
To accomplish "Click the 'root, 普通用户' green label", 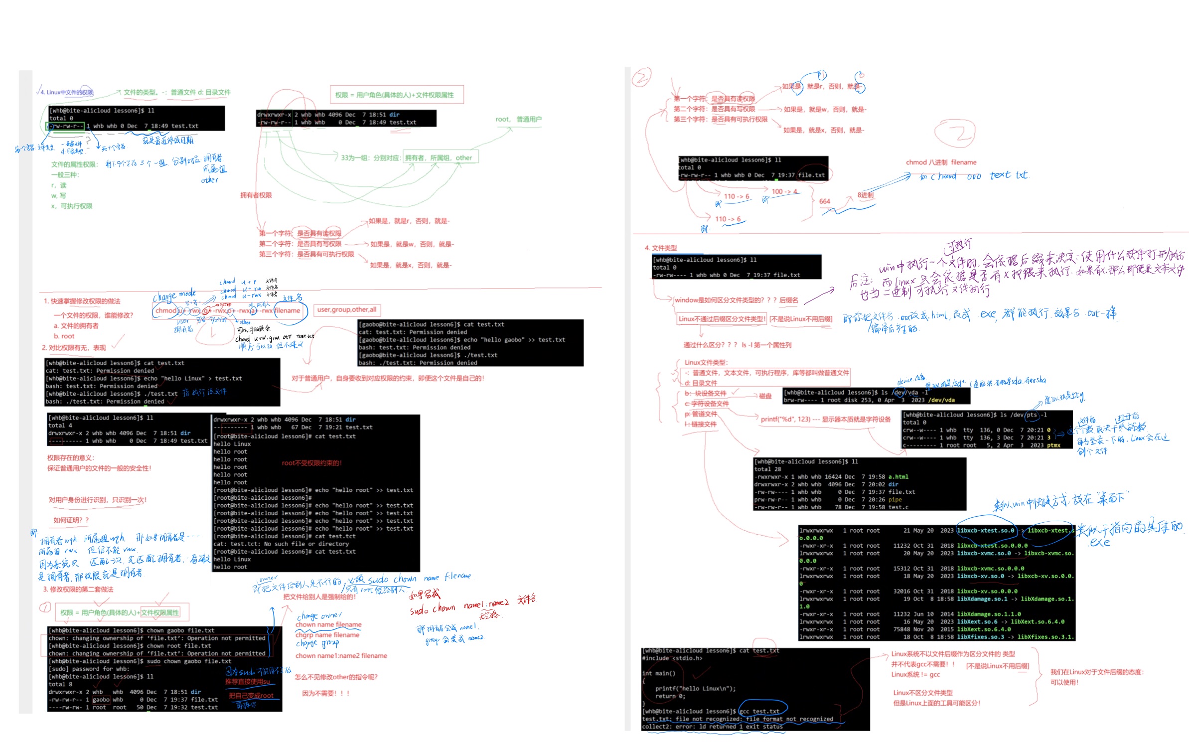I will click(x=518, y=119).
